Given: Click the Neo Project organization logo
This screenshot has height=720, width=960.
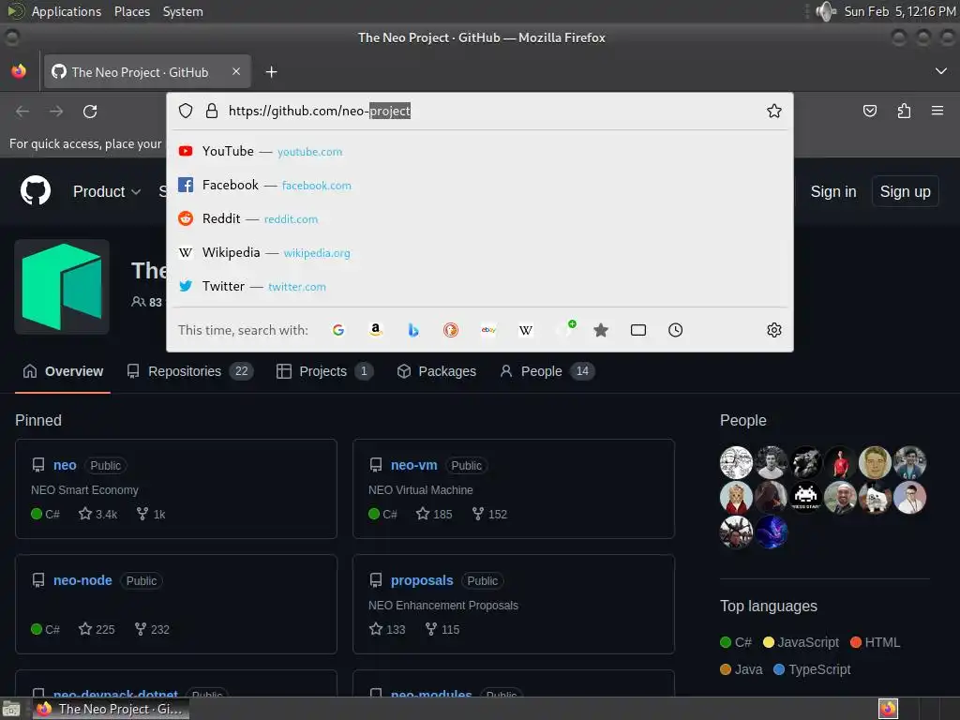Looking at the screenshot, I should point(62,287).
